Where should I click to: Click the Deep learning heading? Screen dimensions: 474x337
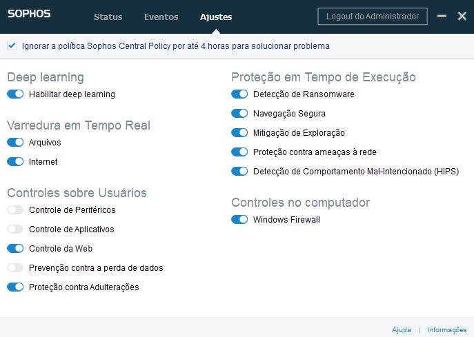click(x=46, y=77)
